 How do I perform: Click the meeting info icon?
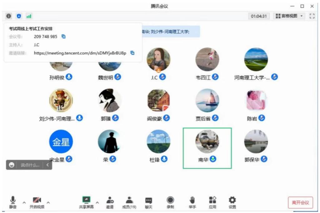click(x=9, y=16)
